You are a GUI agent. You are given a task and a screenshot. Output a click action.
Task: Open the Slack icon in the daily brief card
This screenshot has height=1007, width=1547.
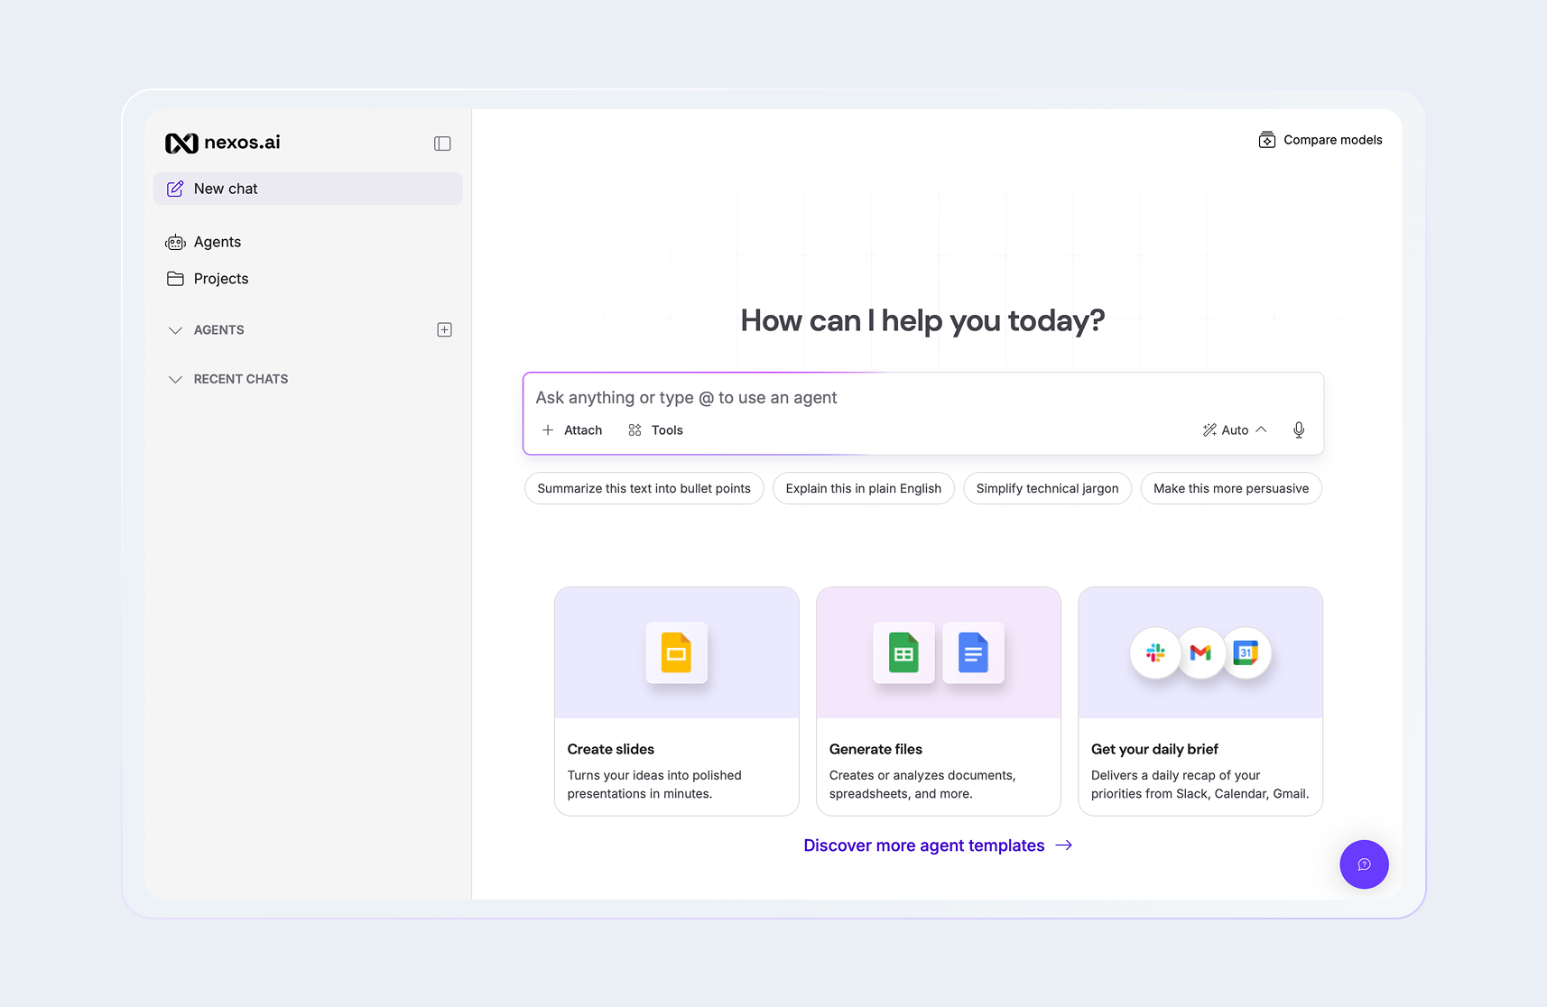tap(1154, 653)
